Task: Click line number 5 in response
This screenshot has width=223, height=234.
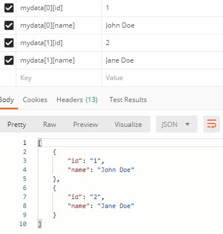Action: click(x=25, y=179)
